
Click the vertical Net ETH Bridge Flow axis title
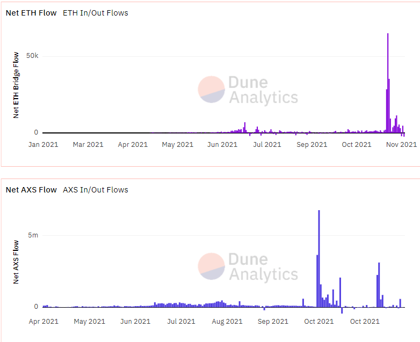tap(16, 85)
